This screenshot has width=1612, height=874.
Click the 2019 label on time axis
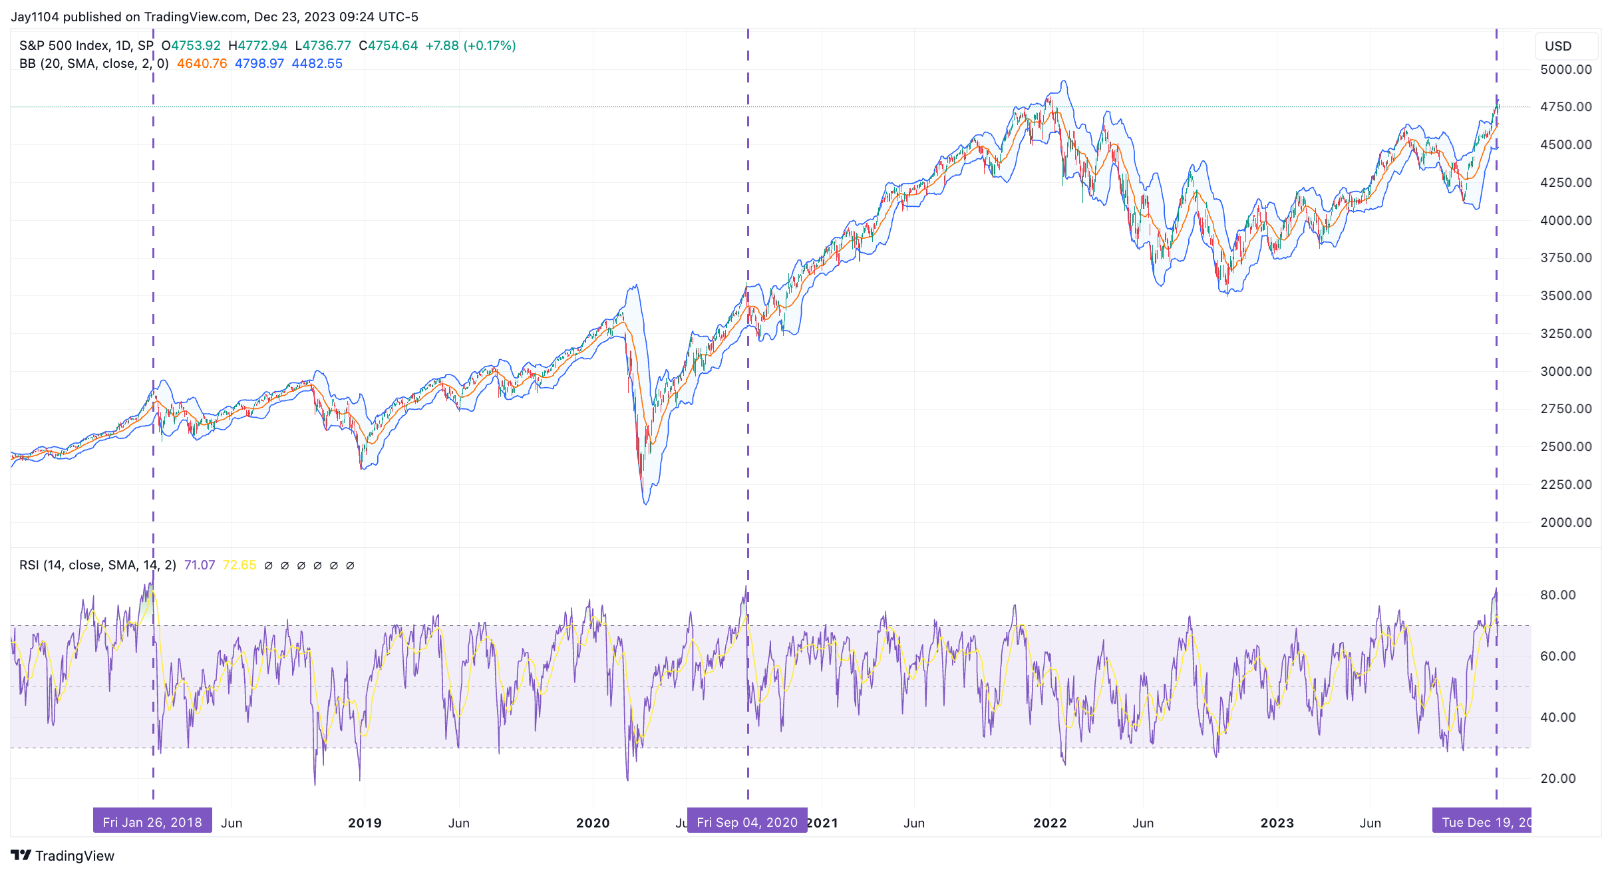tap(365, 823)
